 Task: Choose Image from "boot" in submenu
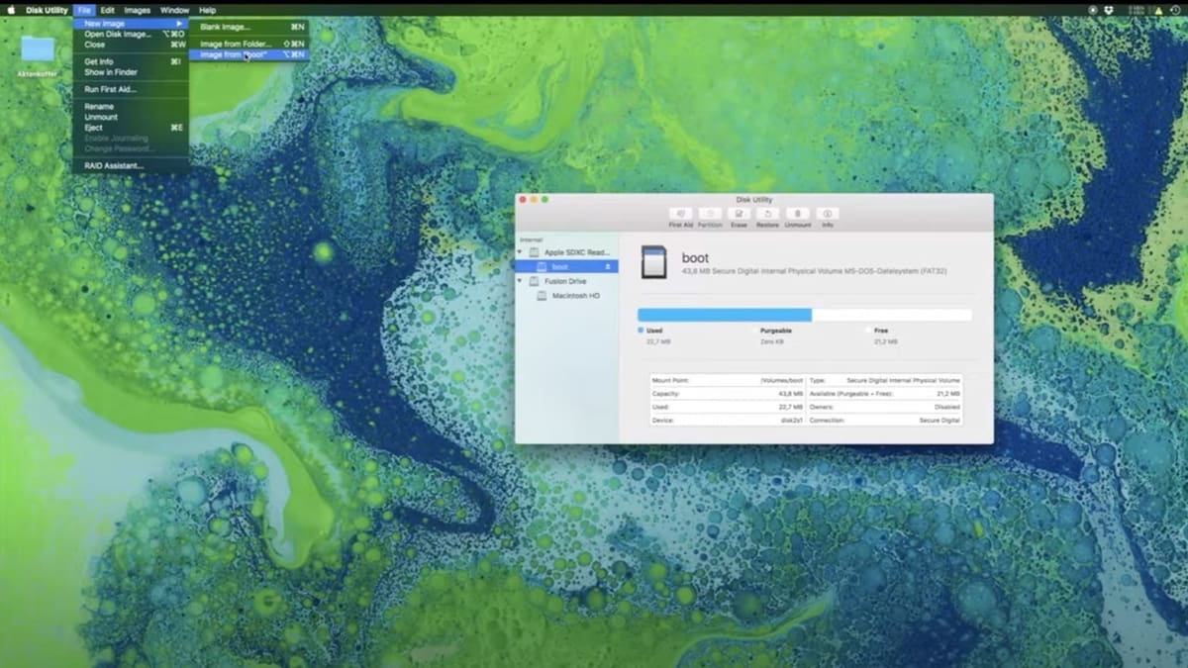pos(249,54)
